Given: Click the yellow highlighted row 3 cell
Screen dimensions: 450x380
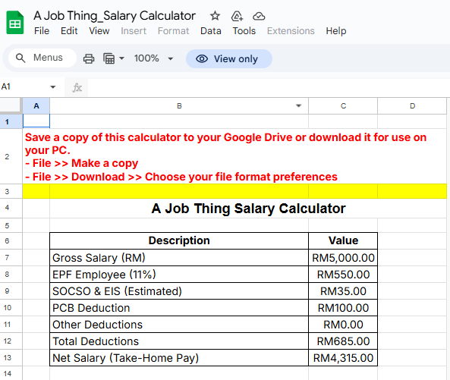Looking at the screenshot, I should pyautogui.click(x=234, y=191).
